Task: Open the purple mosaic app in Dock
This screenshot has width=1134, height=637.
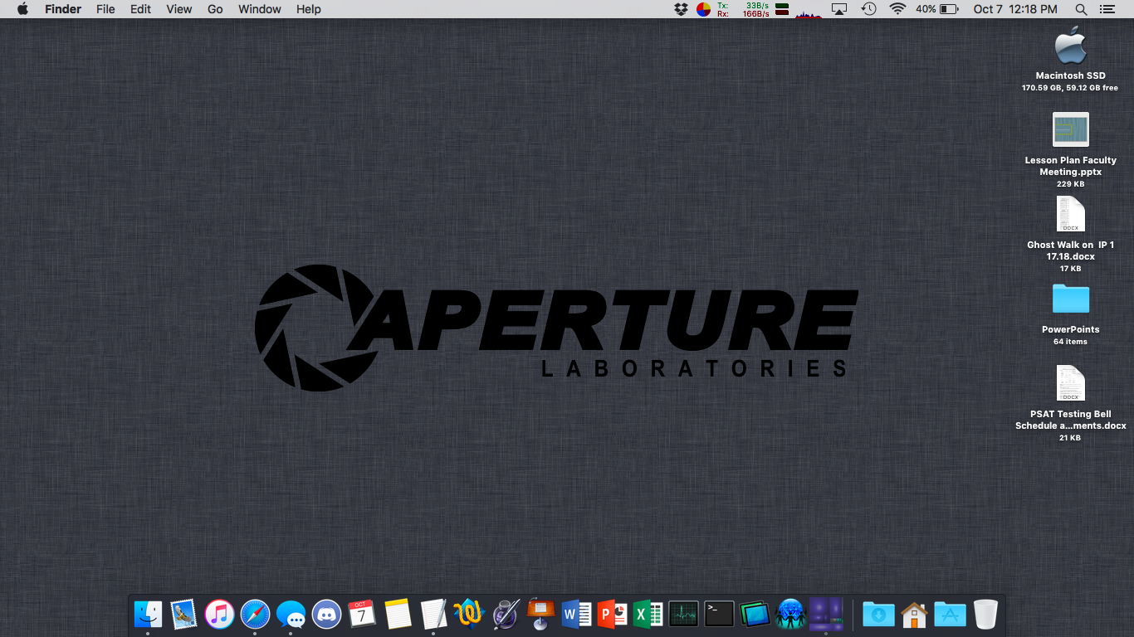Action: (x=826, y=614)
